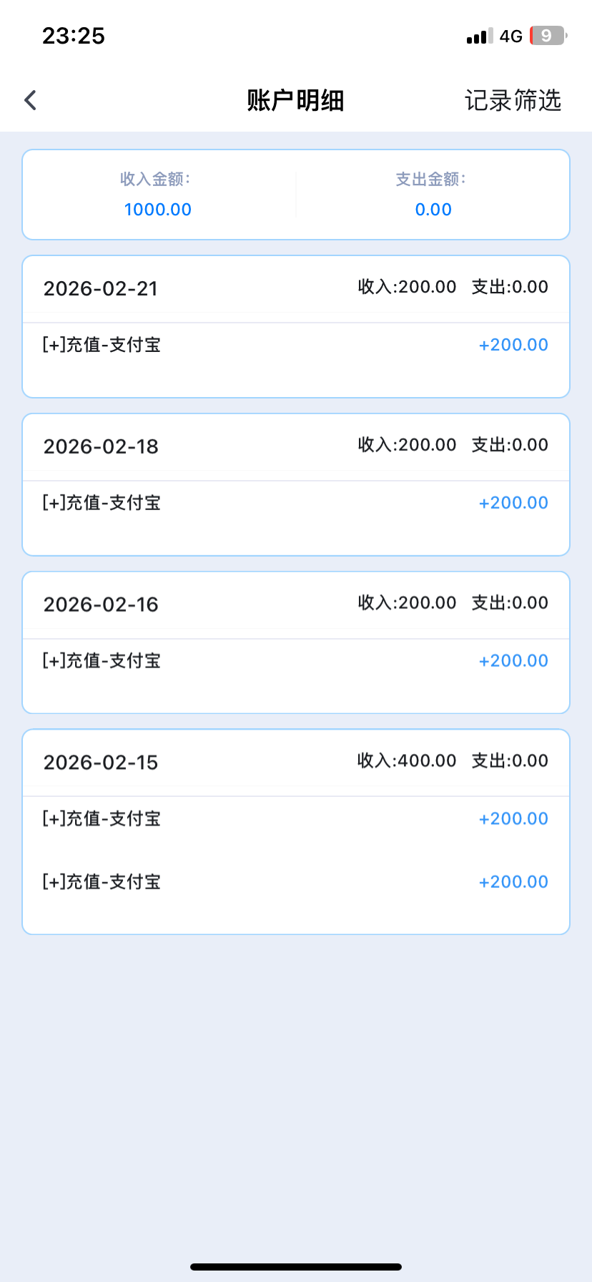This screenshot has width=592, height=1282.
Task: Tap the battery indicator in status bar
Action: [x=547, y=36]
